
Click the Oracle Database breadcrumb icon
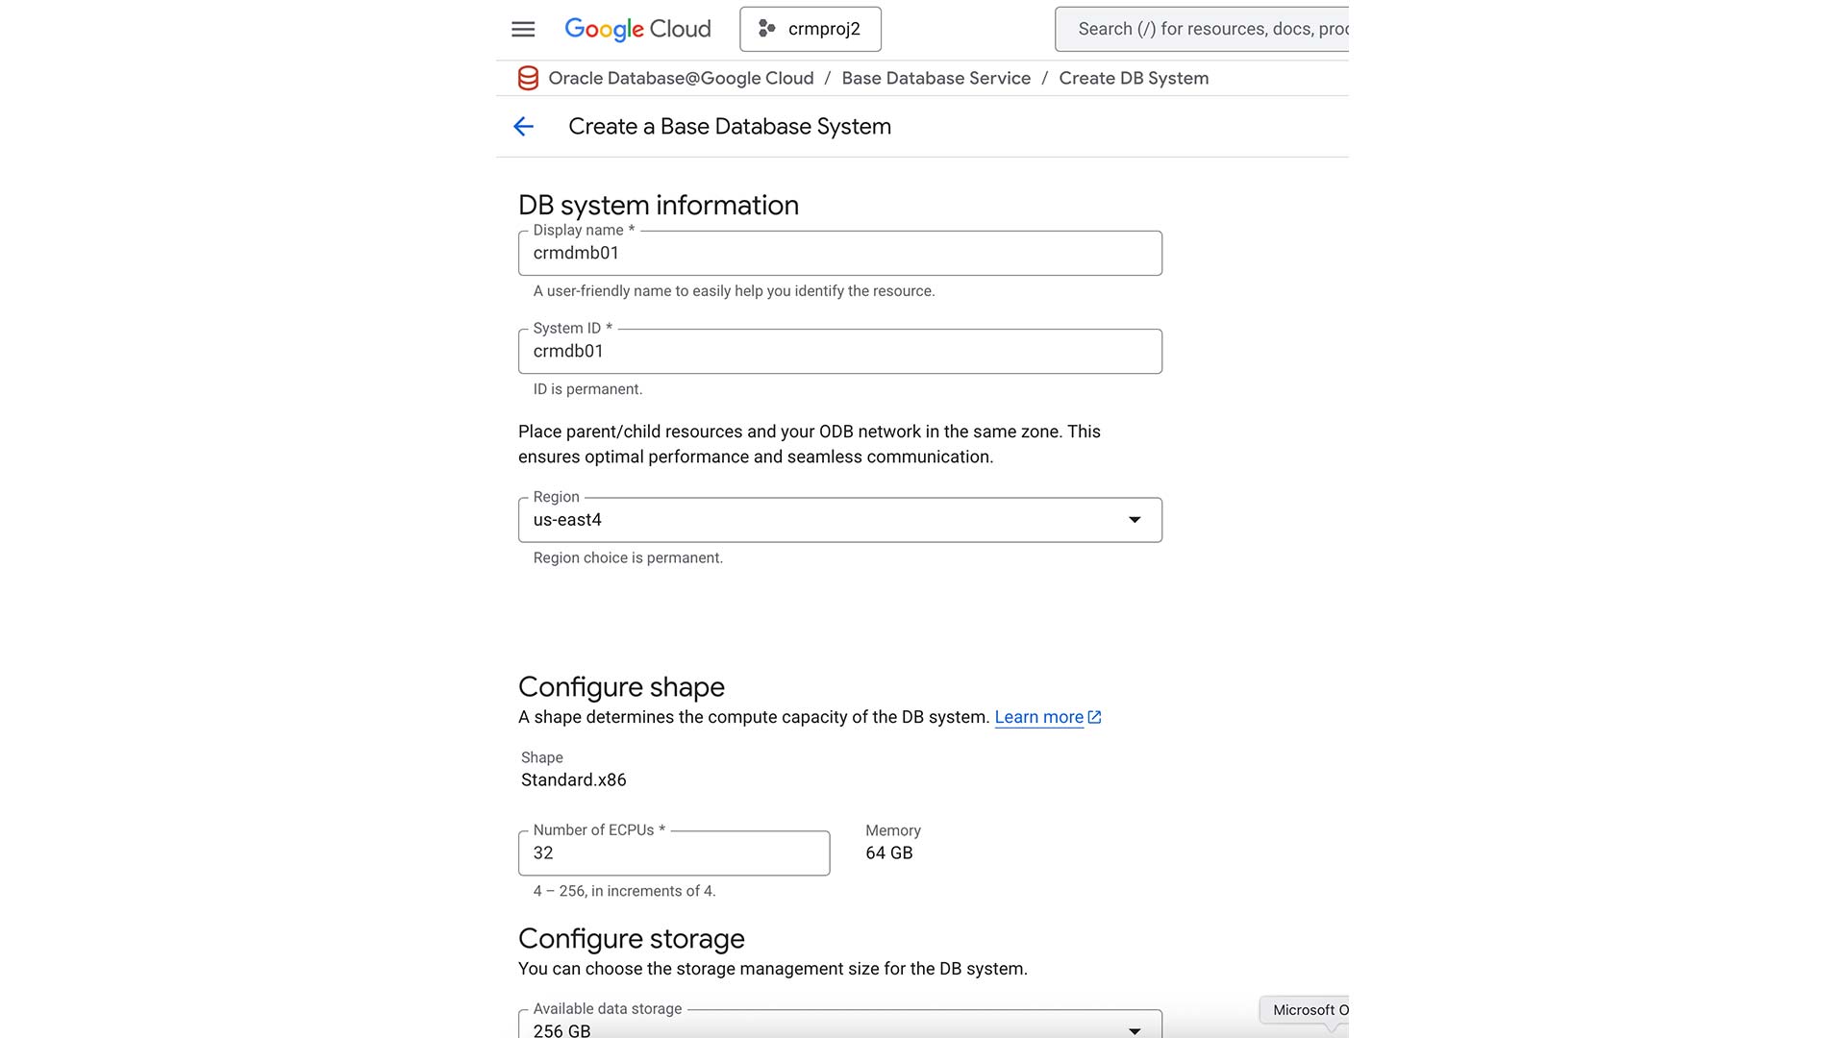click(528, 78)
